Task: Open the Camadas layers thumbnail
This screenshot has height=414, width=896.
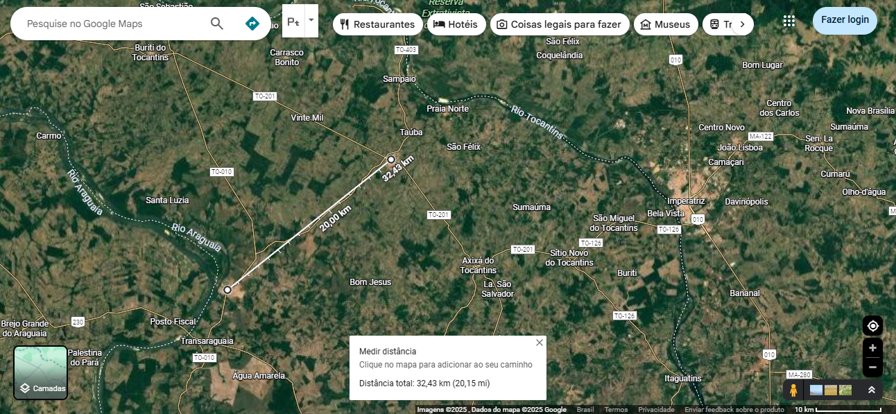Action: (x=41, y=372)
